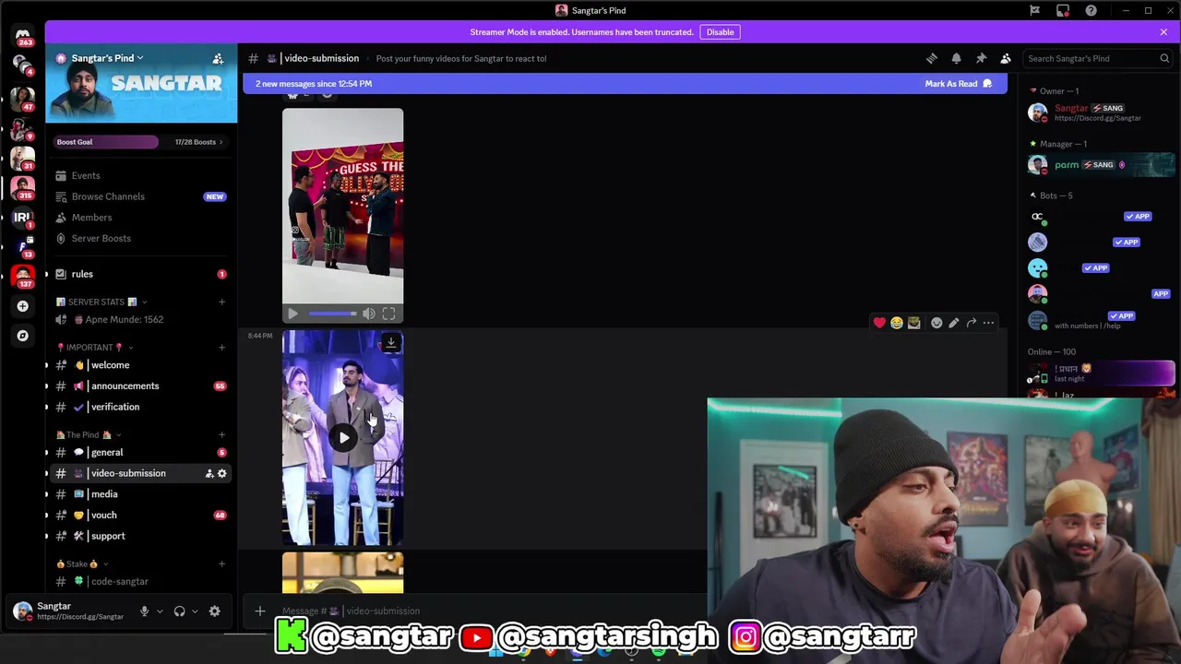This screenshot has width=1181, height=664.
Task: Open more message options ellipsis
Action: pos(988,323)
